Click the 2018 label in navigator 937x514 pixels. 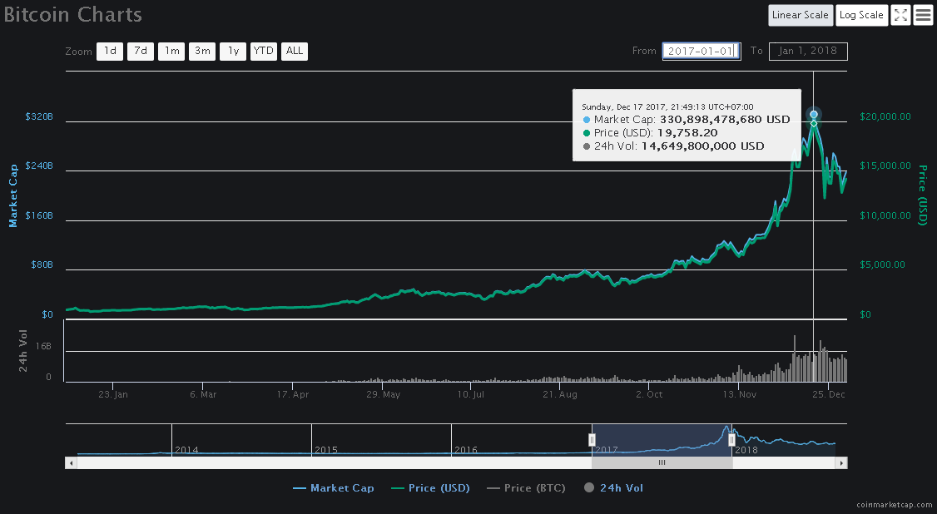tap(746, 450)
